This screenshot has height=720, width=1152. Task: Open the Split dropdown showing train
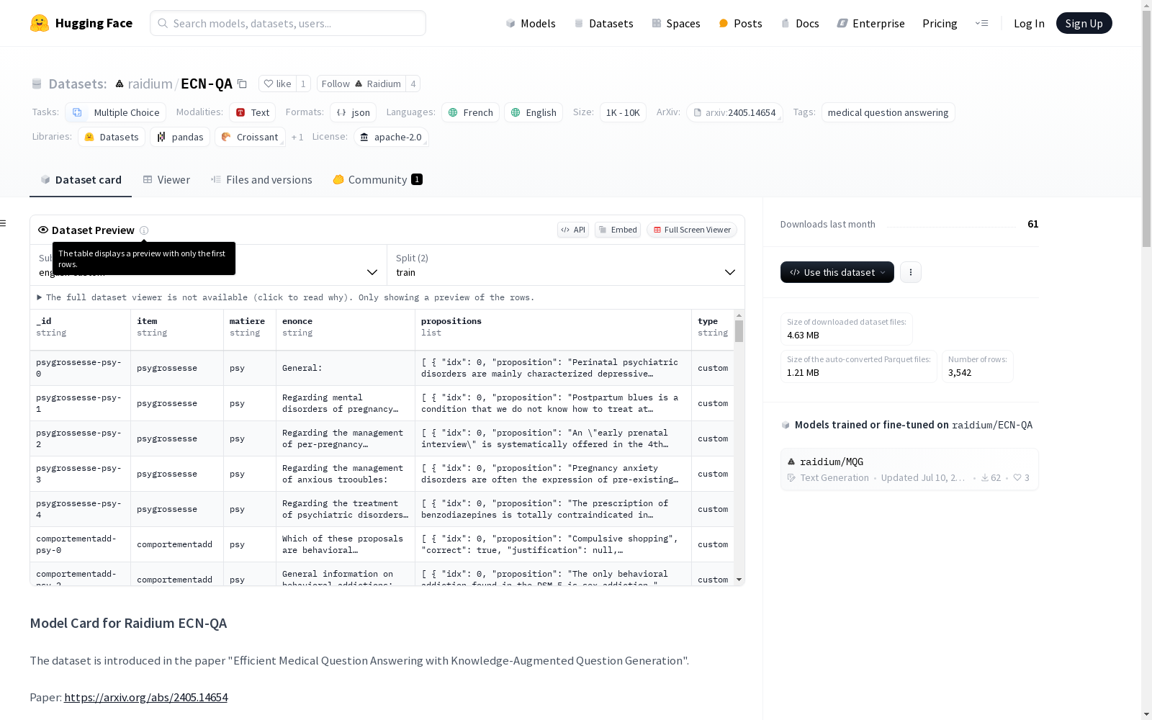pos(566,265)
